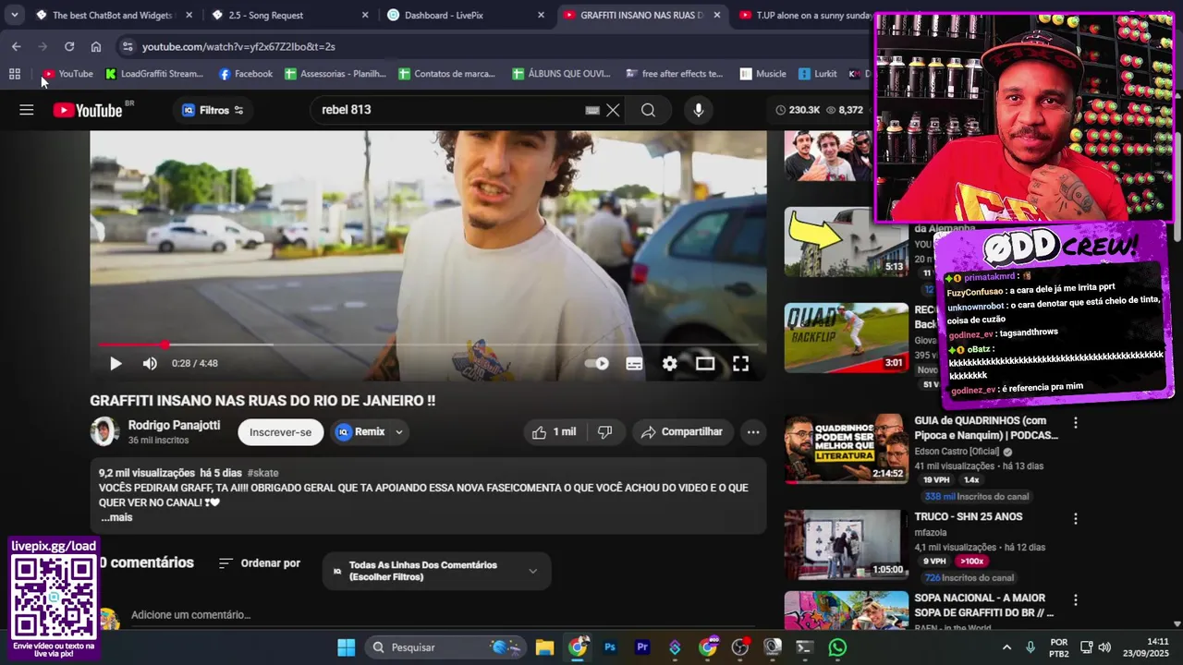
Task: Toggle the autoplay switch in player
Action: [597, 364]
